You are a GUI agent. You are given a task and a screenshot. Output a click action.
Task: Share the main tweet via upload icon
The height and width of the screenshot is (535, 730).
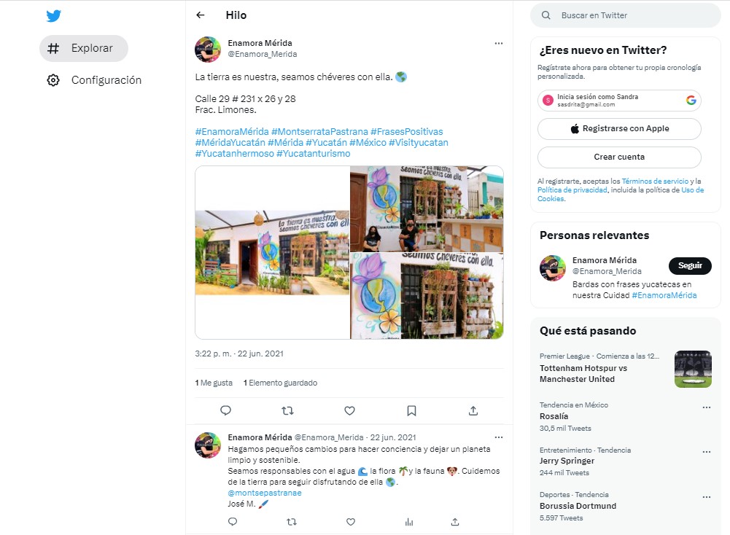click(x=473, y=410)
